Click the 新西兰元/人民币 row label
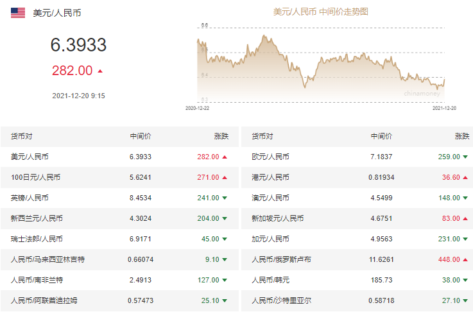 point(37,218)
